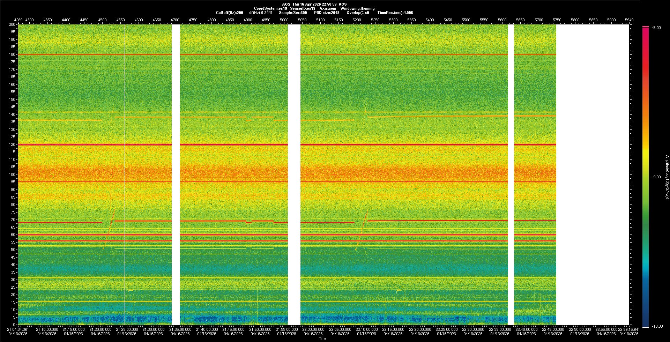Select the 22:45:00.000 time axis label
The height and width of the screenshot is (342, 670).
553,329
